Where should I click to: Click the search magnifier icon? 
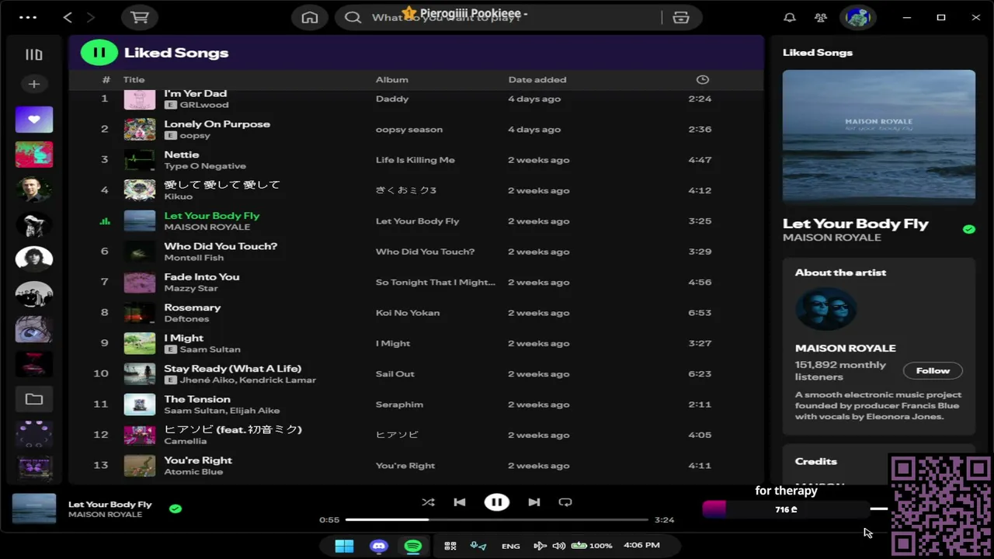click(x=353, y=17)
